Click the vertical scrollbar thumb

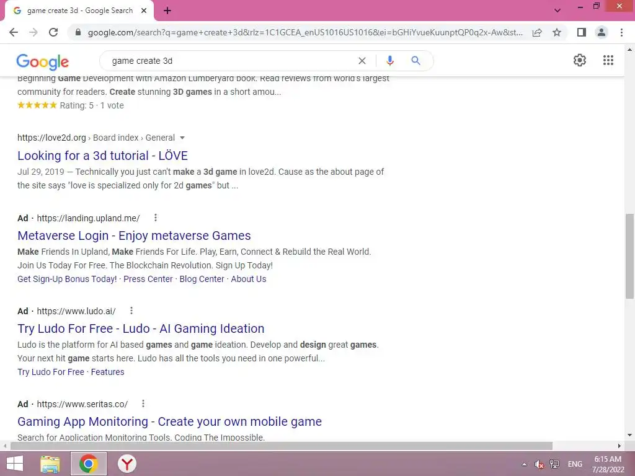629,256
